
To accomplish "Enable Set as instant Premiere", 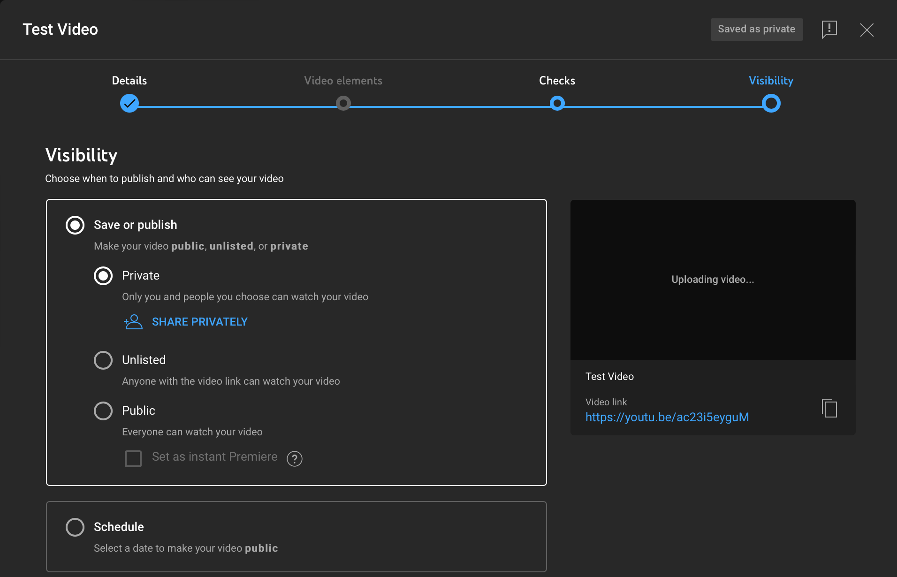I will 133,458.
